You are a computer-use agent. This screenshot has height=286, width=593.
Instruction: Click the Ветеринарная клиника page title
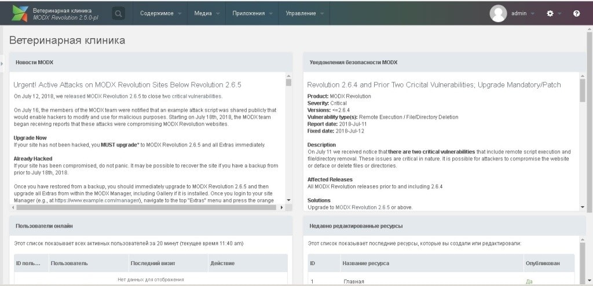pos(67,41)
